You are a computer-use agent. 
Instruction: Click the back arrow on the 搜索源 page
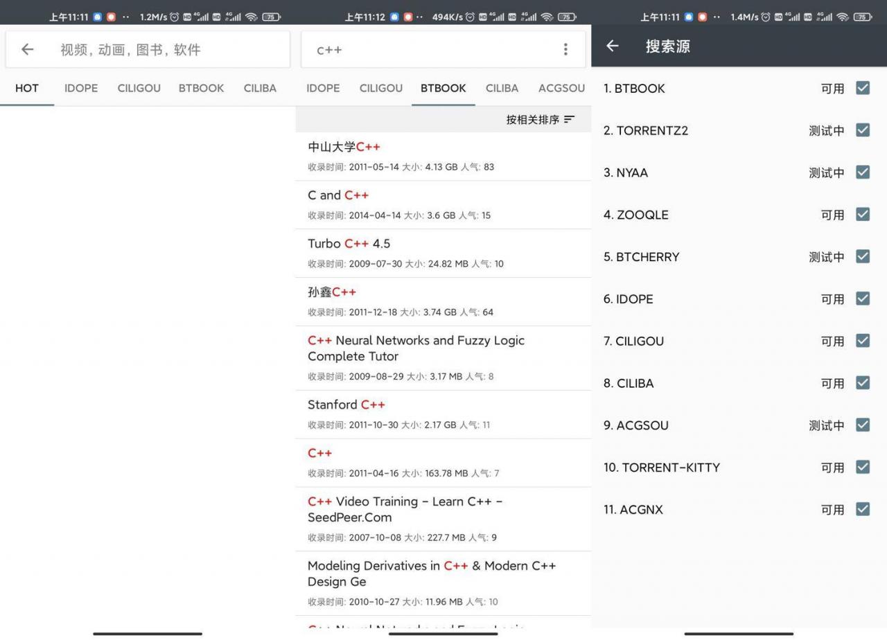[x=613, y=46]
